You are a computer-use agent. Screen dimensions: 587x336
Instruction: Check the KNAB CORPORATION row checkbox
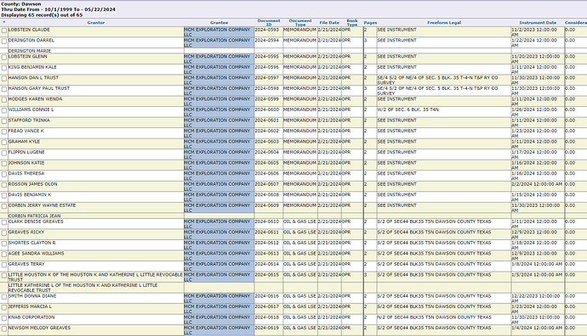(3, 318)
